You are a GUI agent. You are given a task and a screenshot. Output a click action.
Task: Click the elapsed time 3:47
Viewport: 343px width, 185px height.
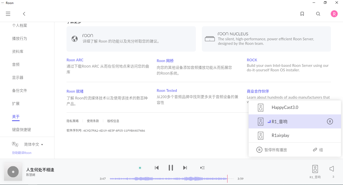103,179
